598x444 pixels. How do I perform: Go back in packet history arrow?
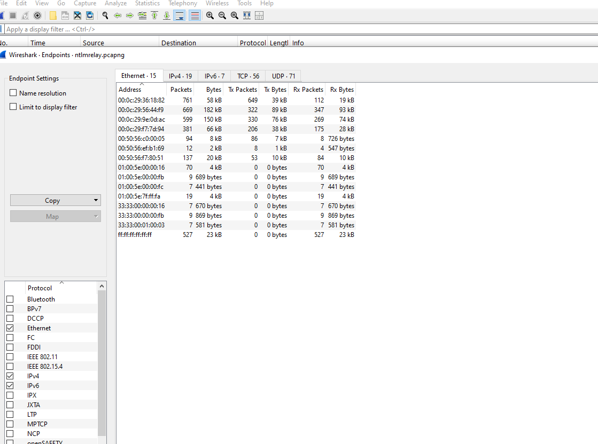(118, 15)
